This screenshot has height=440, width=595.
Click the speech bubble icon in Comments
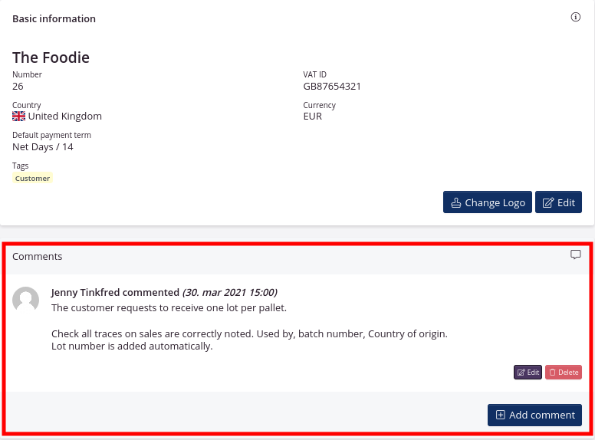(x=576, y=255)
